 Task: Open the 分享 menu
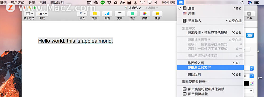coord(32,3)
